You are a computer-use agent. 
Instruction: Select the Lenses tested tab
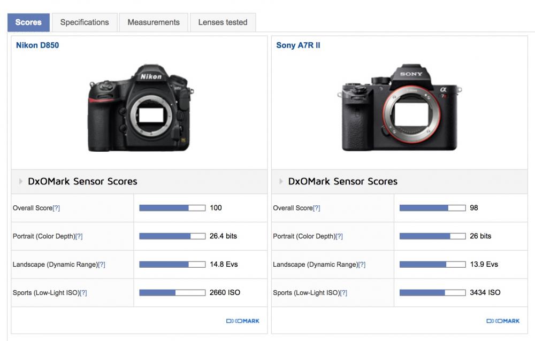pos(223,22)
